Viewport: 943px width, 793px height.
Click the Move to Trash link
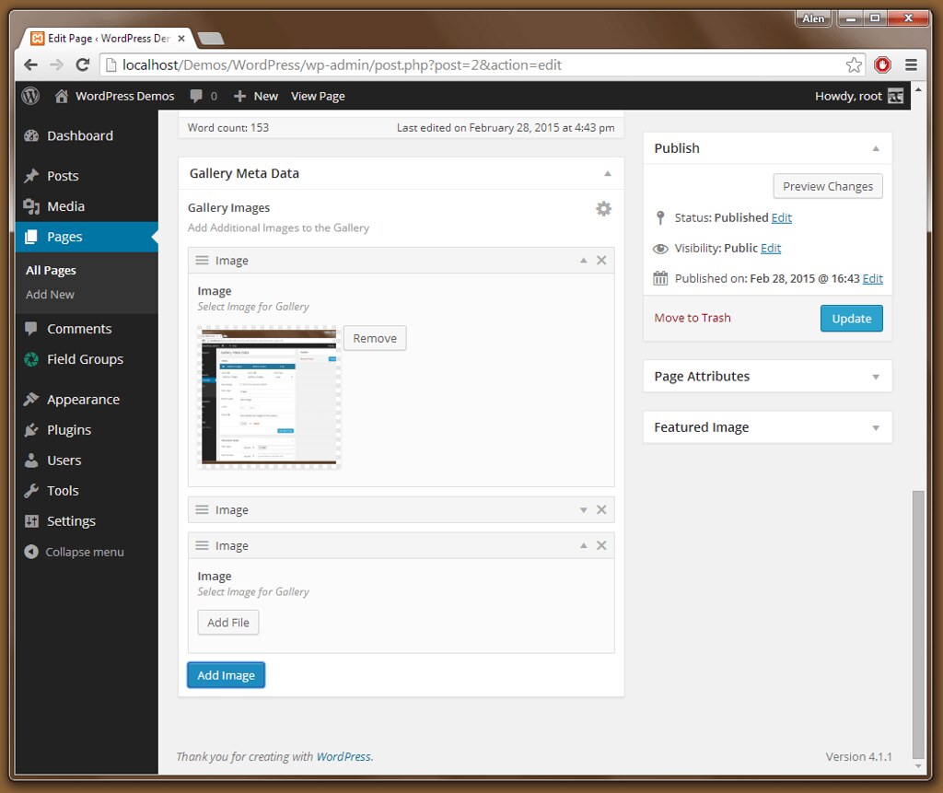tap(693, 318)
